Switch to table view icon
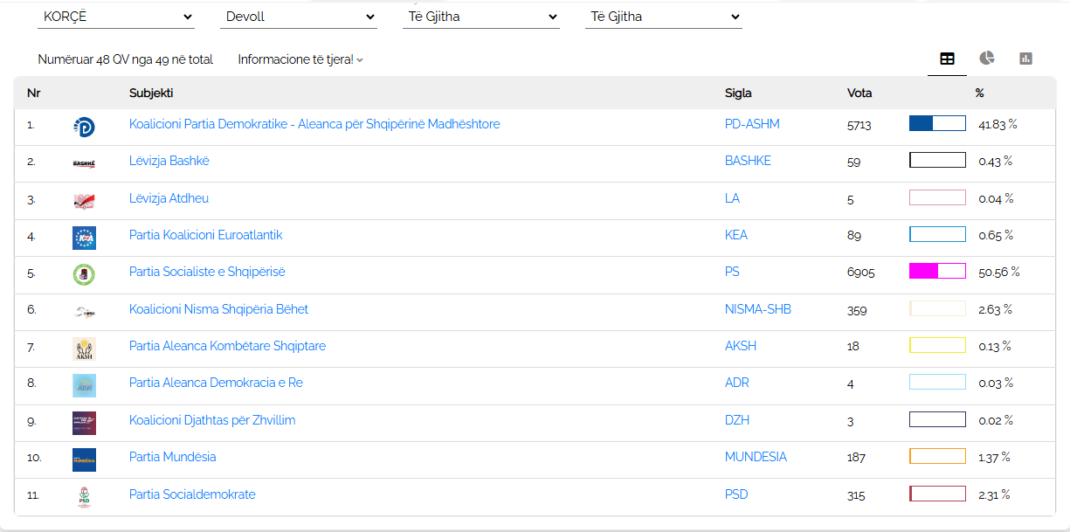This screenshot has height=532, width=1070. point(947,59)
